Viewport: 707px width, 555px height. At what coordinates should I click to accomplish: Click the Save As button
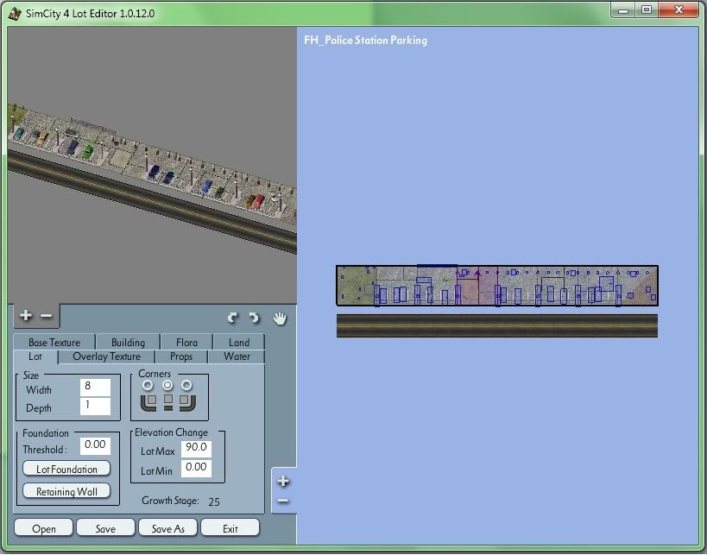pyautogui.click(x=167, y=528)
